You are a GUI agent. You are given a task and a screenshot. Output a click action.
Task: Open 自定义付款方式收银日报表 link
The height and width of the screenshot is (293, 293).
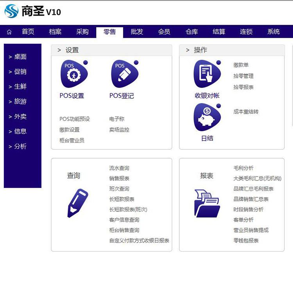(x=139, y=241)
